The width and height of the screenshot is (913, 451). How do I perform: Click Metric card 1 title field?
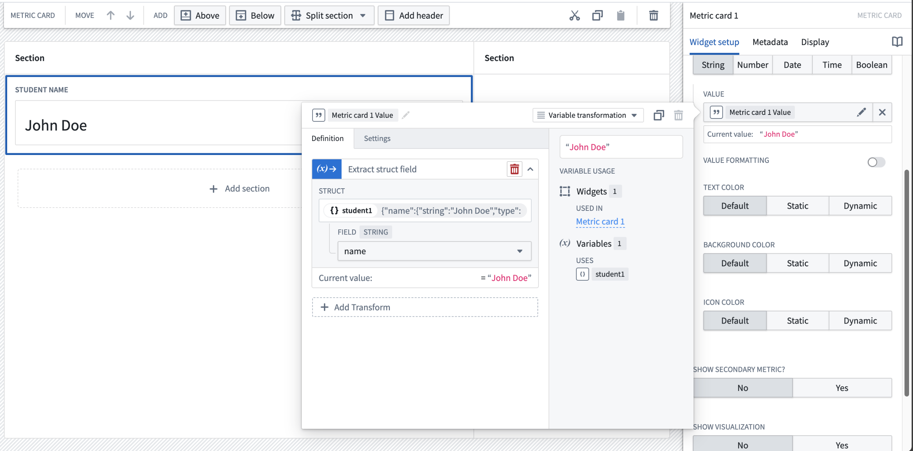click(714, 15)
